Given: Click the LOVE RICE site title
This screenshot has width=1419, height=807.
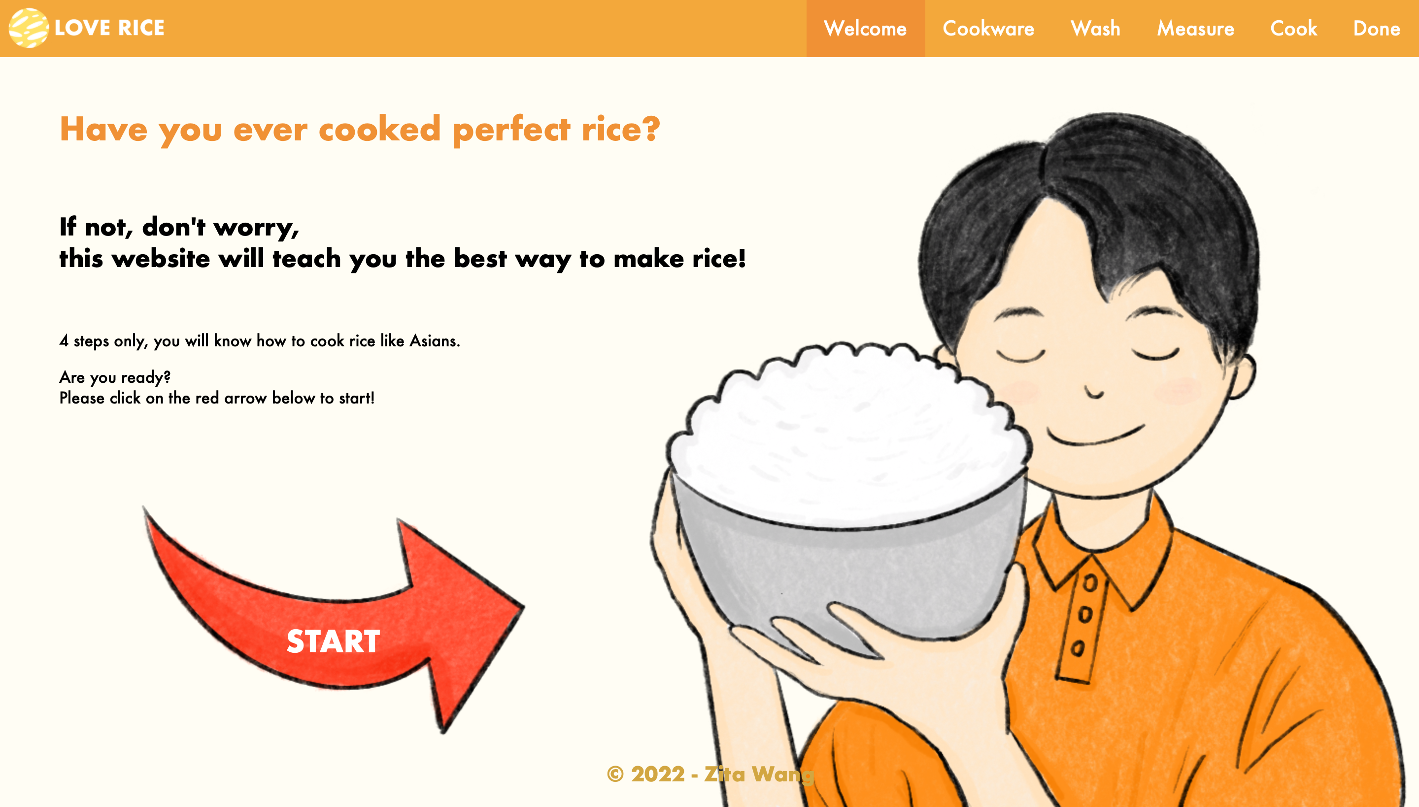Looking at the screenshot, I should click(109, 28).
